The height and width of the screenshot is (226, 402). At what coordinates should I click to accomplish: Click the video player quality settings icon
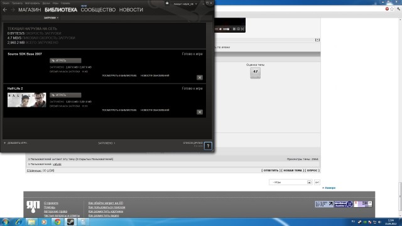234,30
